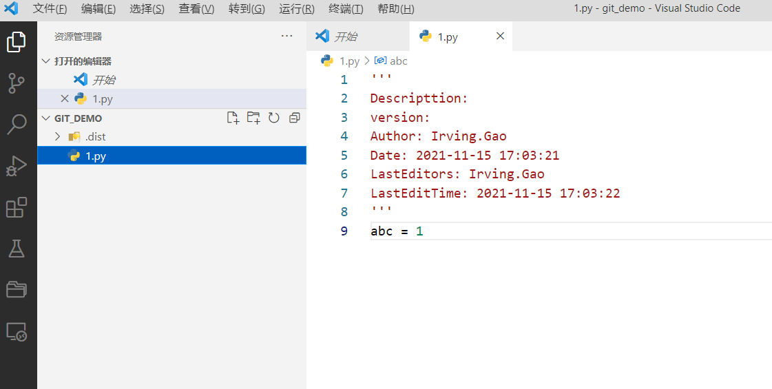Select the 1.py editor tab

(x=460, y=36)
